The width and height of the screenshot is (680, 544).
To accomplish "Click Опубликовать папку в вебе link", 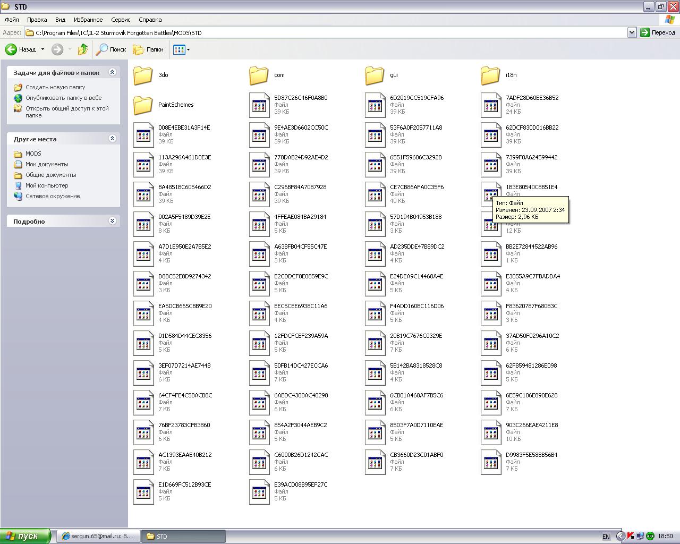I will 64,98.
